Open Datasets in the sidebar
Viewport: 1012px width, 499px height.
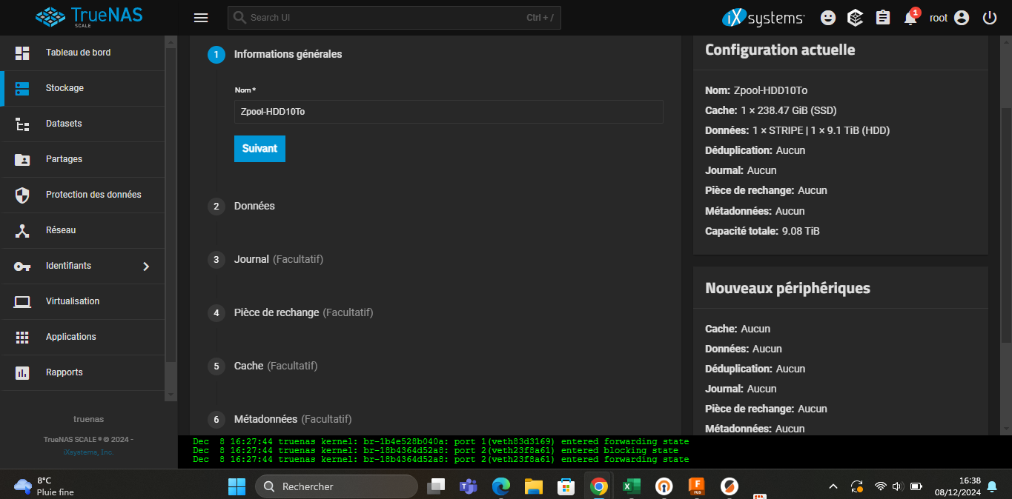[82, 124]
